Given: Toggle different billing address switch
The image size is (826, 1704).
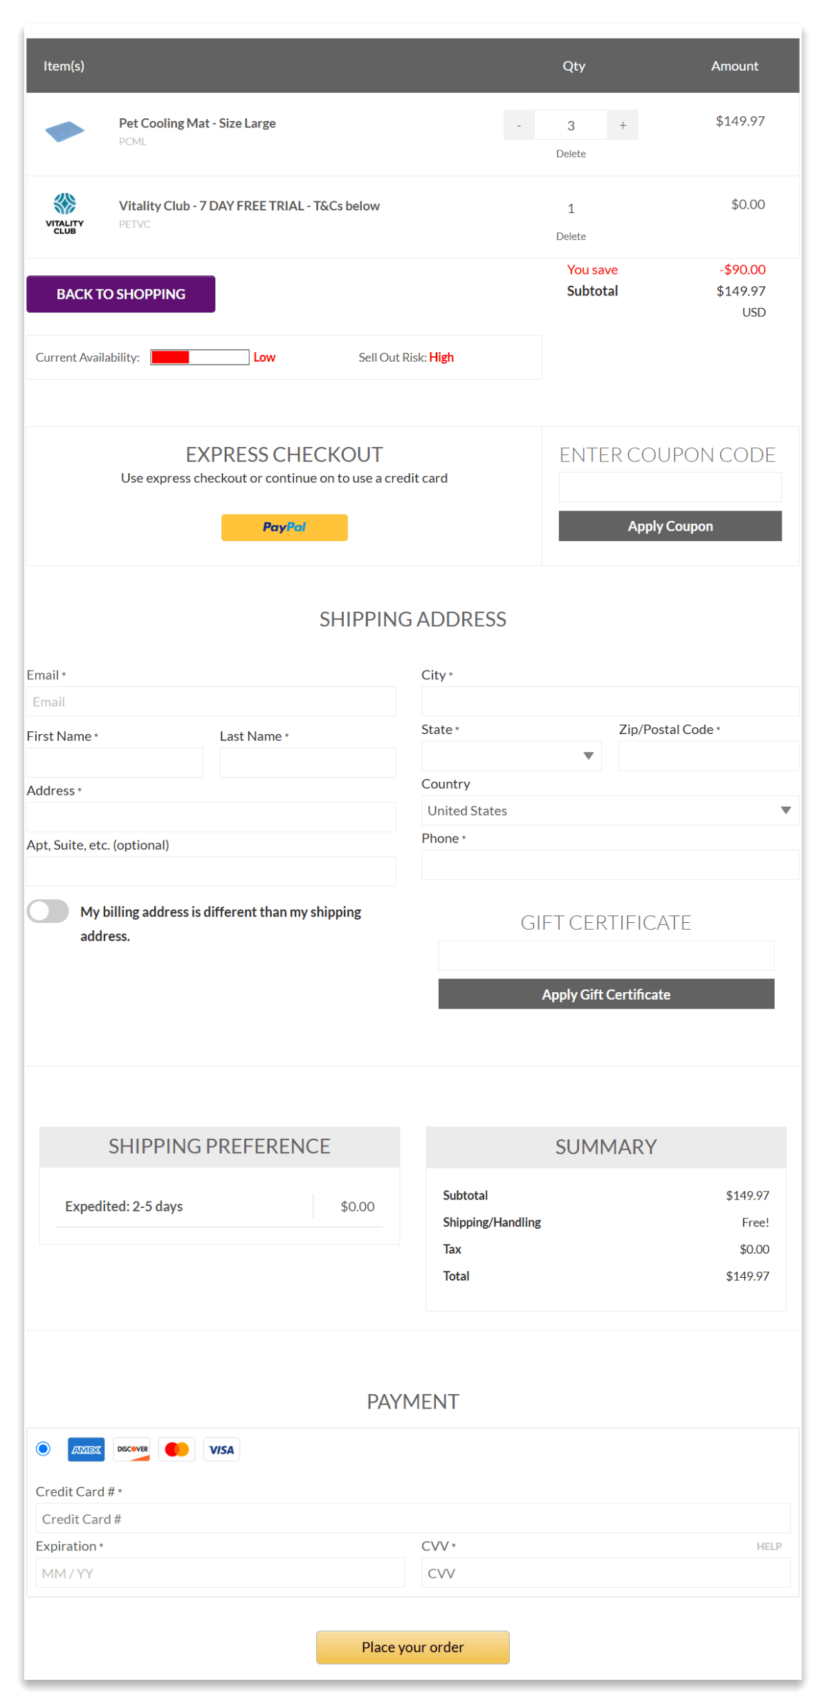Looking at the screenshot, I should (48, 911).
